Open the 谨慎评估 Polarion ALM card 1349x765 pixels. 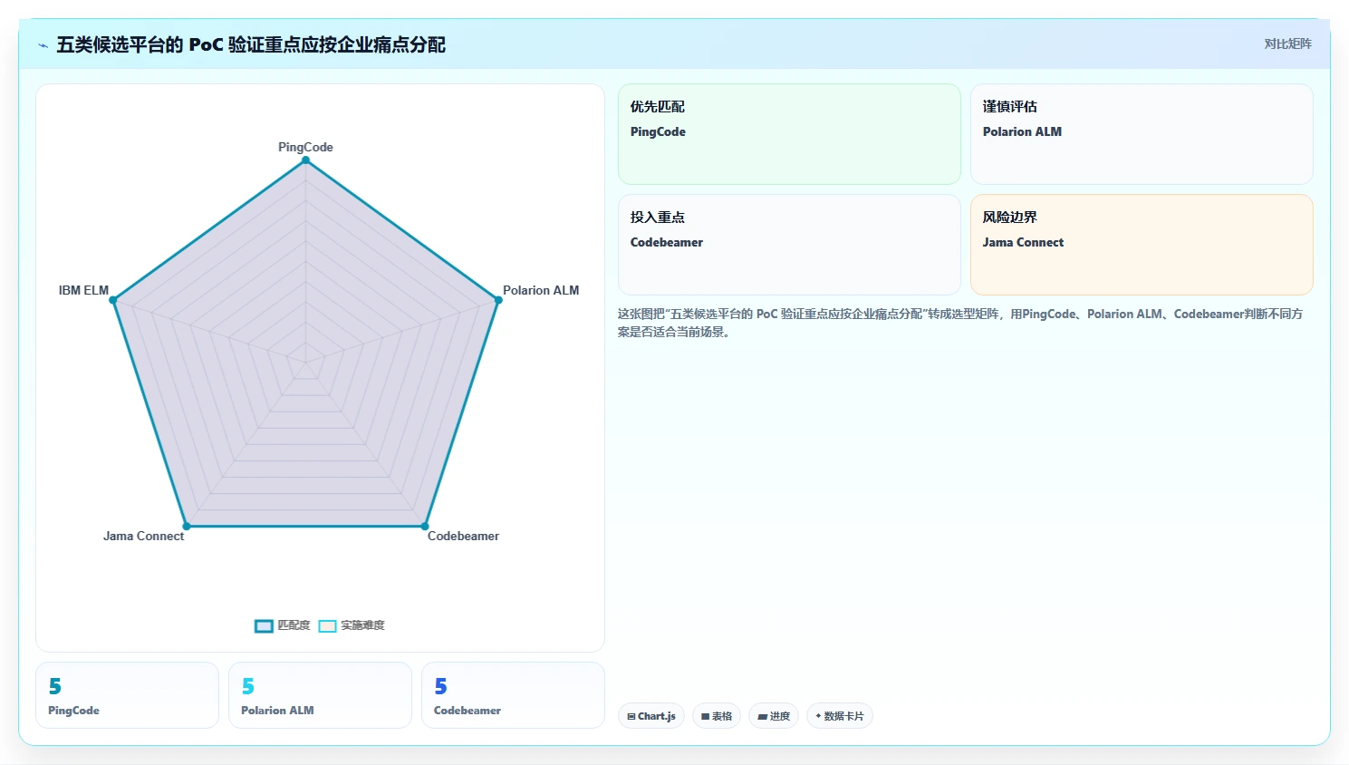(x=1142, y=134)
